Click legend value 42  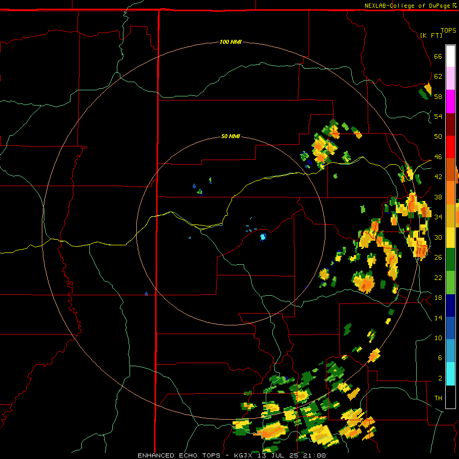(x=438, y=176)
